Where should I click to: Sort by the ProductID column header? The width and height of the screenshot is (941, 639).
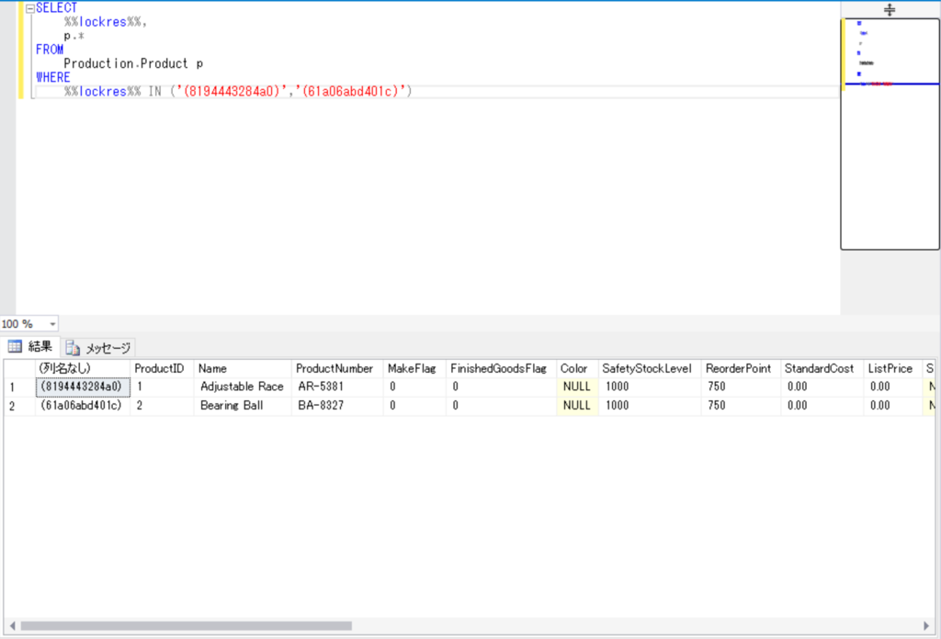click(x=162, y=369)
